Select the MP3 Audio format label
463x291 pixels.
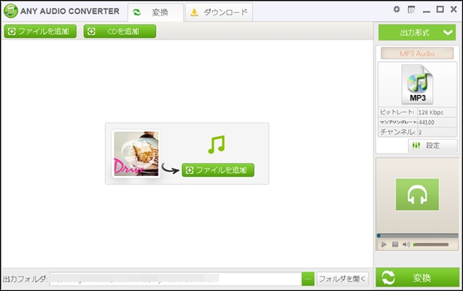point(417,53)
